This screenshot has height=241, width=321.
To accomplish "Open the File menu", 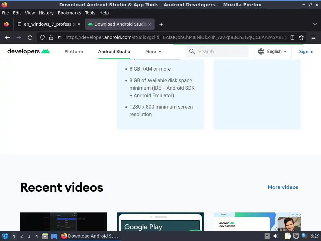I will tap(5, 13).
